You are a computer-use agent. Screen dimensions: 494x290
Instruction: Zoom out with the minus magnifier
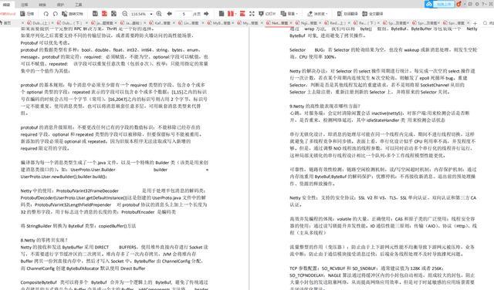click(x=125, y=14)
